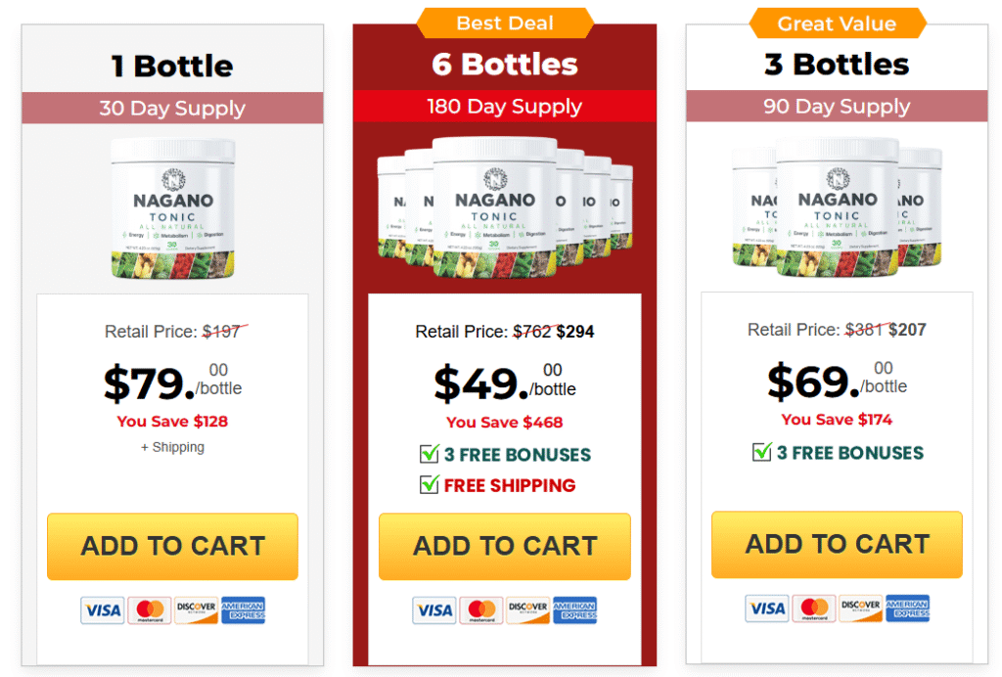Click 3 FREE BONUSES checkbox in 3 Bottles

pyautogui.click(x=761, y=452)
